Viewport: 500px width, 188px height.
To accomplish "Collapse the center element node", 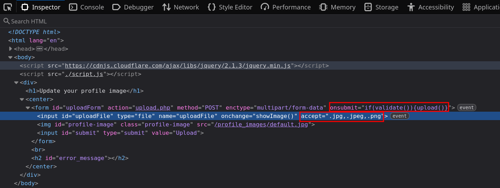I will click(22, 99).
